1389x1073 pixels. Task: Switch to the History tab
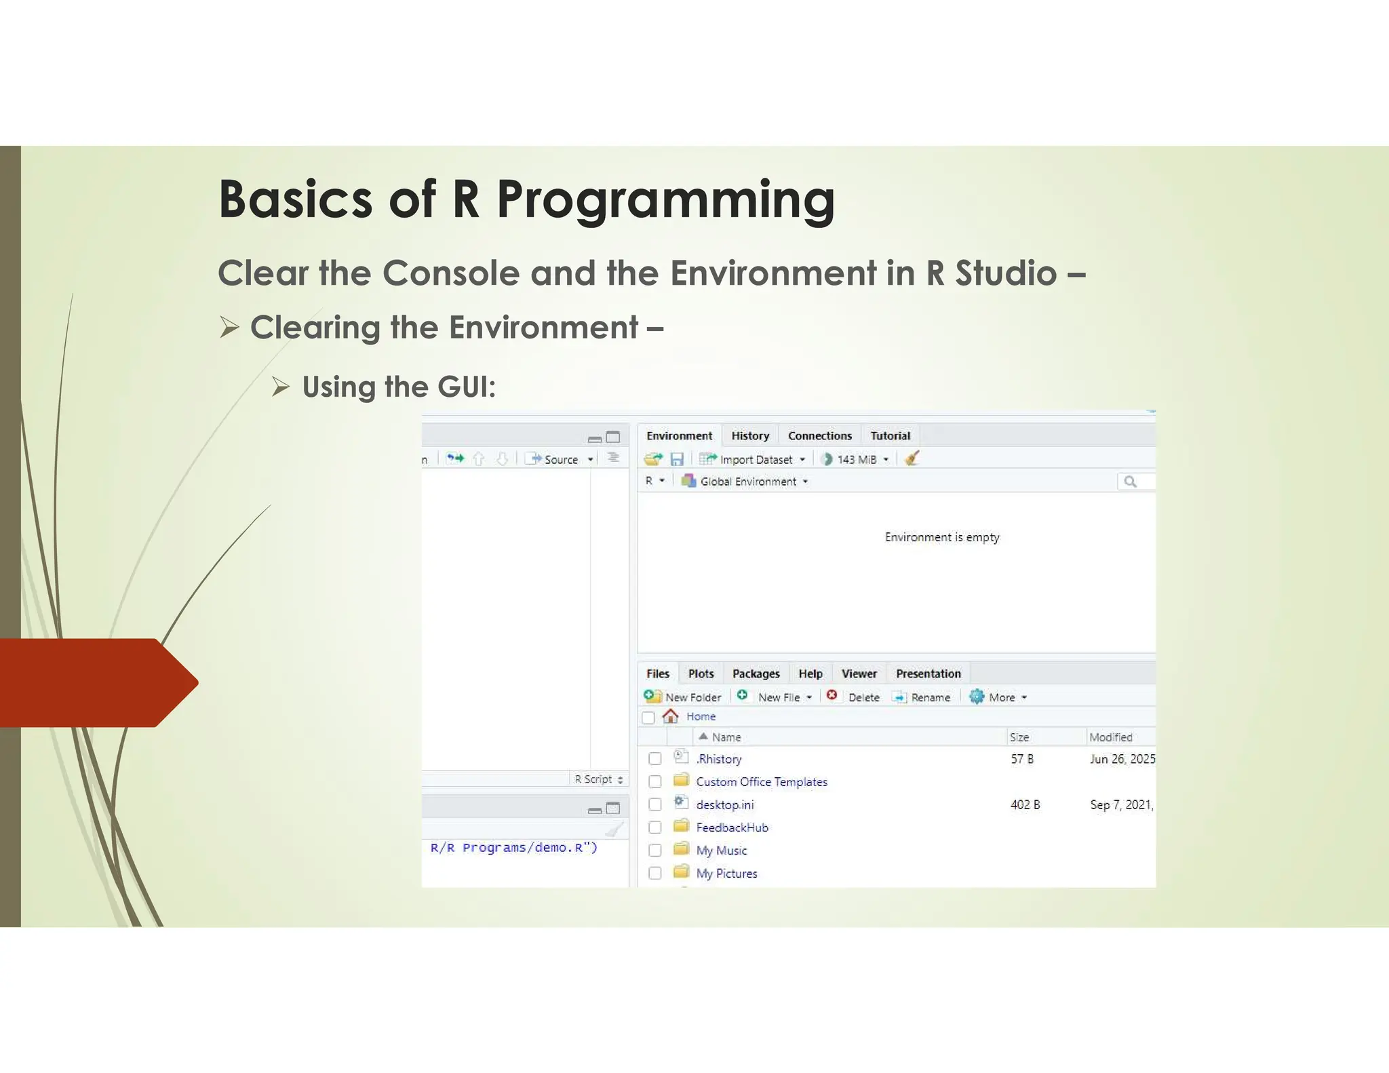tap(749, 435)
